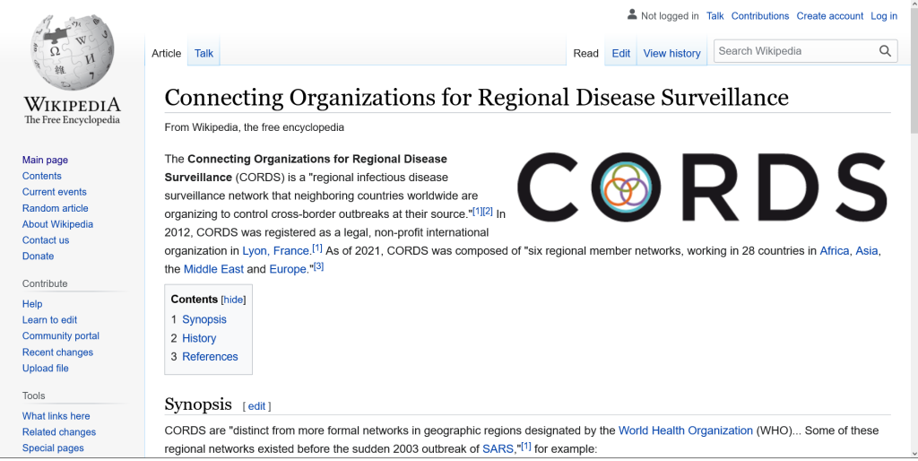This screenshot has width=918, height=461.
Task: Click the search magnifying glass icon
Action: pos(885,51)
